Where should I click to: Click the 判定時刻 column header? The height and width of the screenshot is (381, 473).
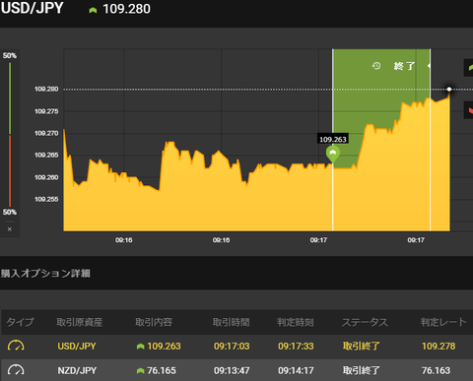[x=295, y=322]
